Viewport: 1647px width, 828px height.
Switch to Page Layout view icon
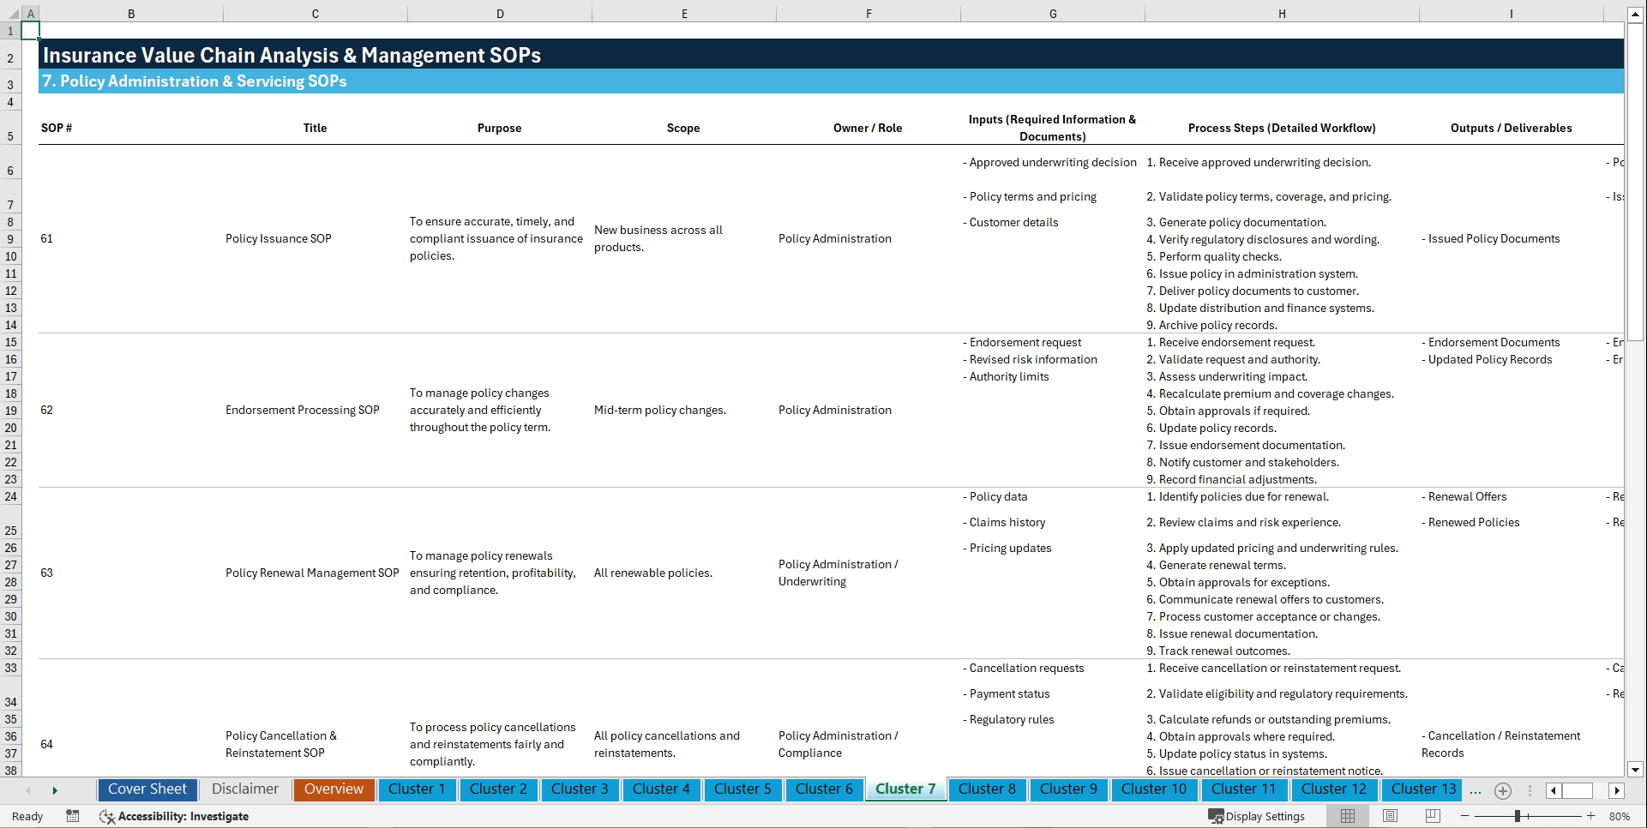tap(1389, 816)
